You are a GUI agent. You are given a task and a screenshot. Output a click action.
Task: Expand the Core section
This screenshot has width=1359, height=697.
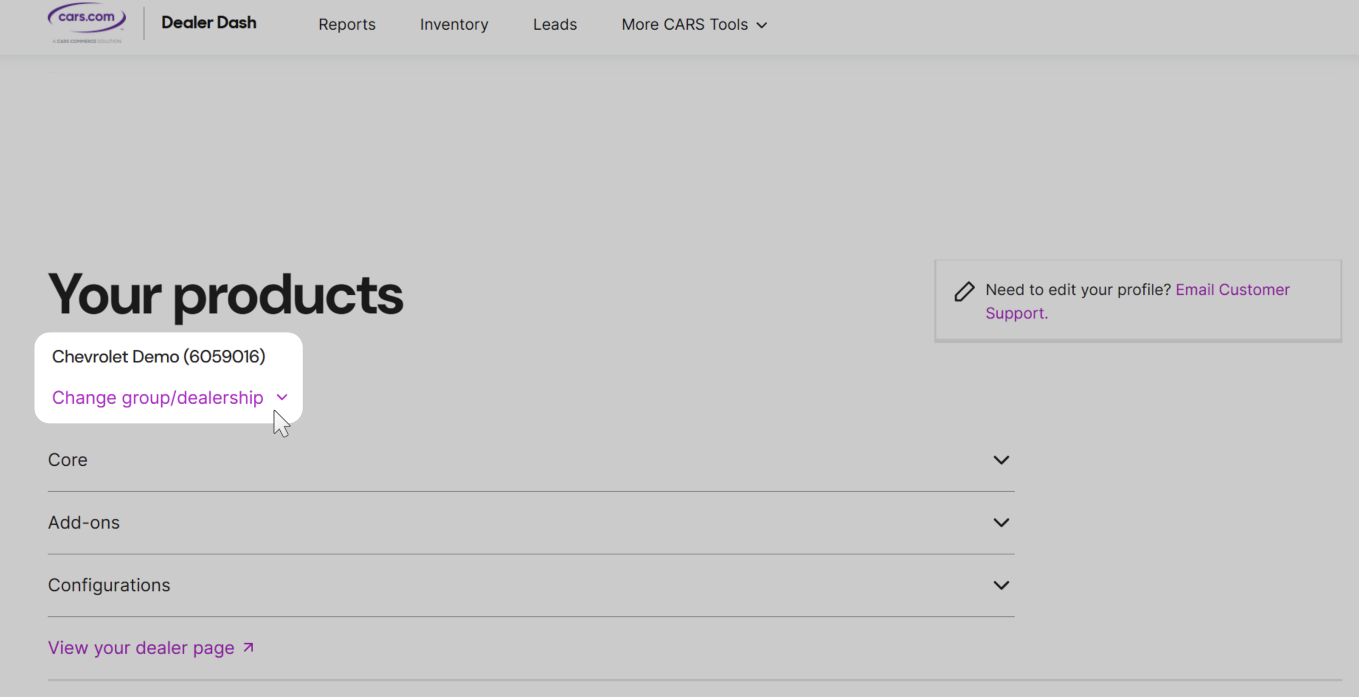(531, 460)
